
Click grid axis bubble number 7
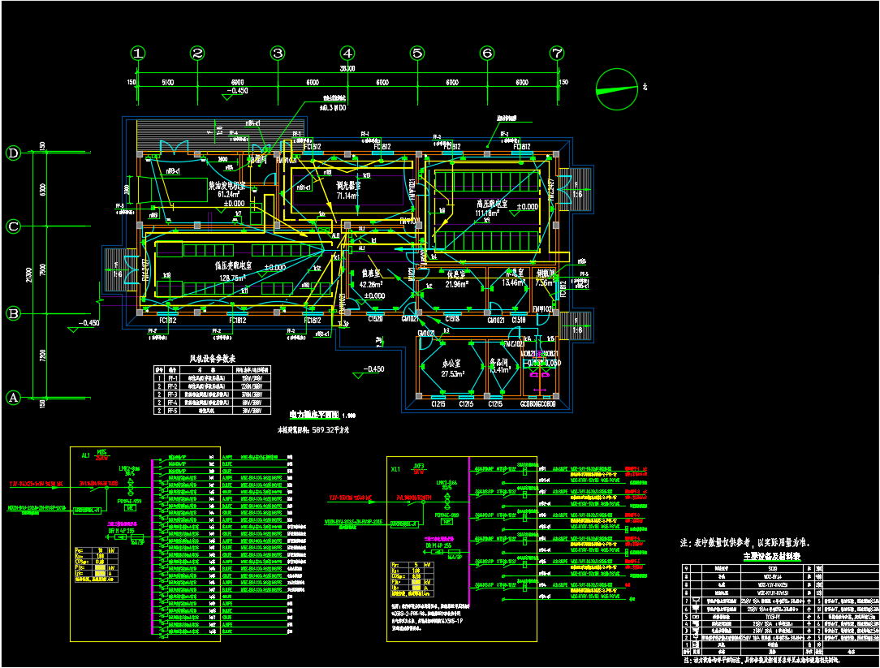tap(556, 54)
